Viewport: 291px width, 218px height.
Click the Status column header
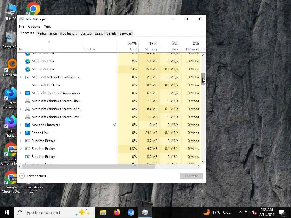click(x=101, y=46)
